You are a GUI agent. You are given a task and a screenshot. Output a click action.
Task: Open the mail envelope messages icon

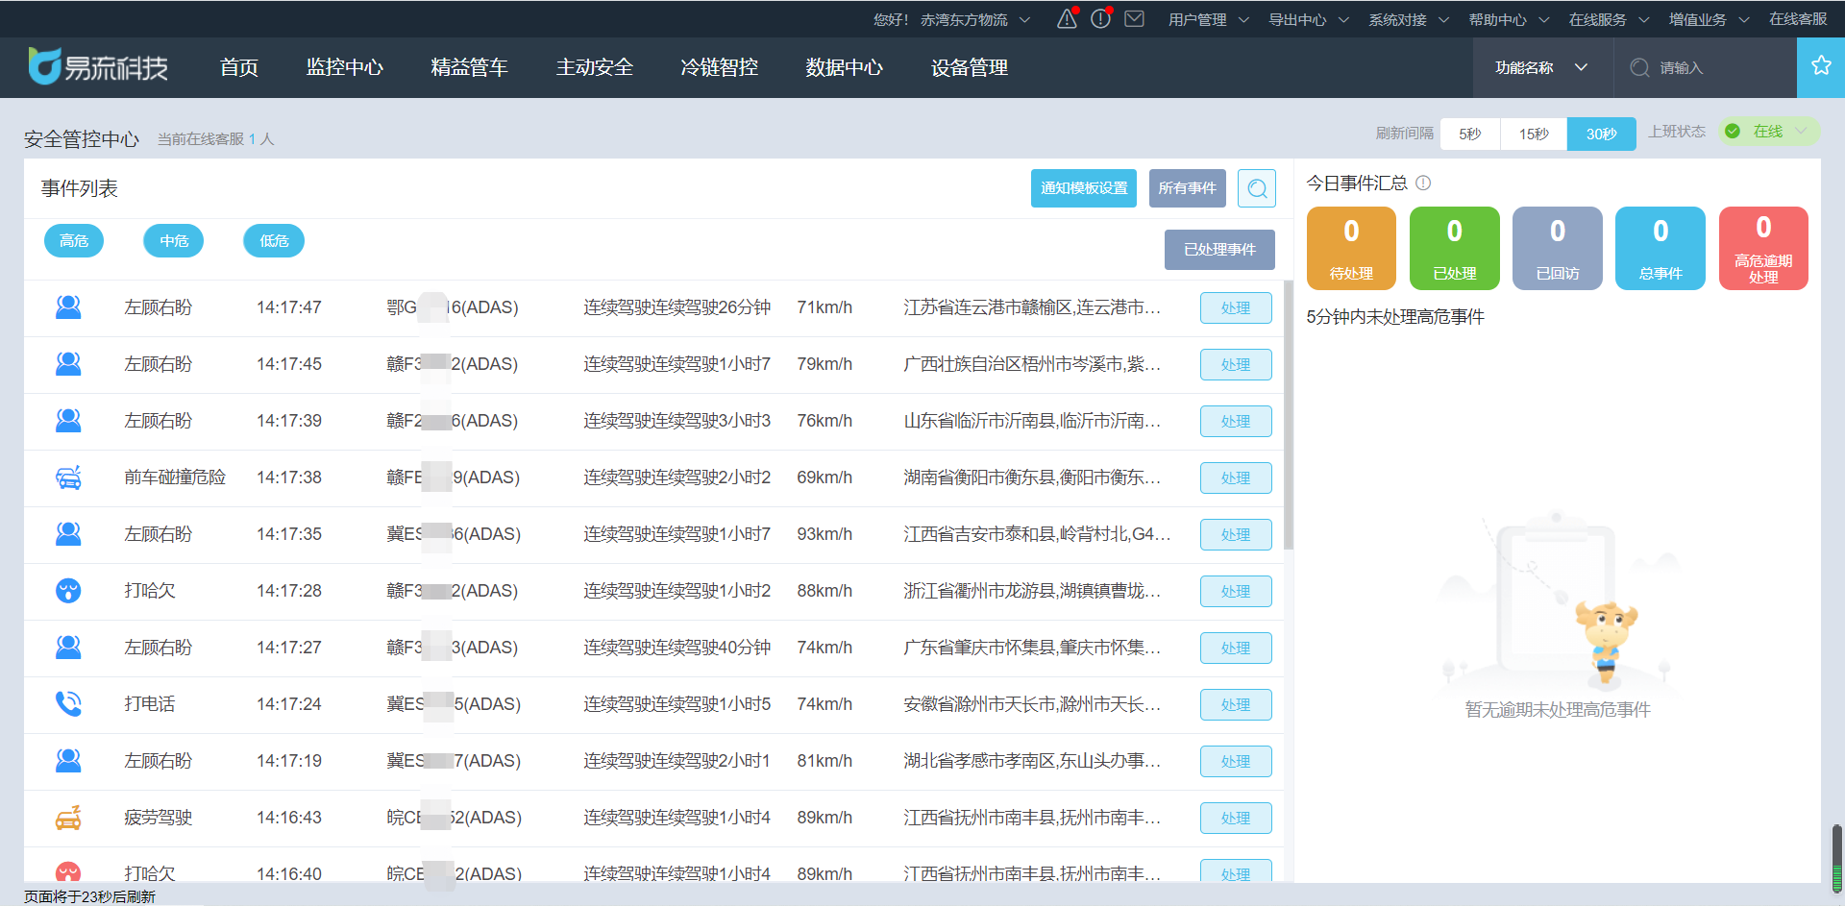[1134, 19]
